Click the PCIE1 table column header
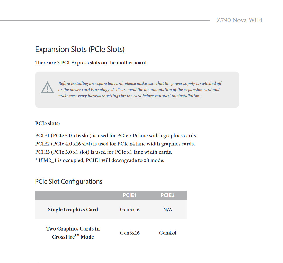The image size is (283, 263). [129, 195]
